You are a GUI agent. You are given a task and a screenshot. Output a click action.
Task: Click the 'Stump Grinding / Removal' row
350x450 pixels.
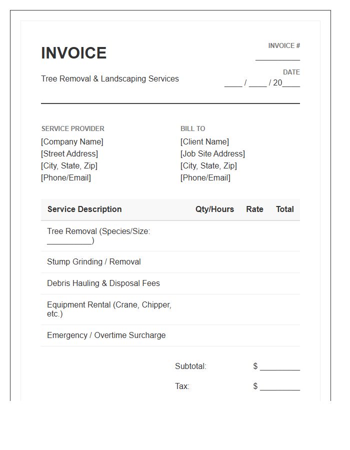[x=170, y=262]
